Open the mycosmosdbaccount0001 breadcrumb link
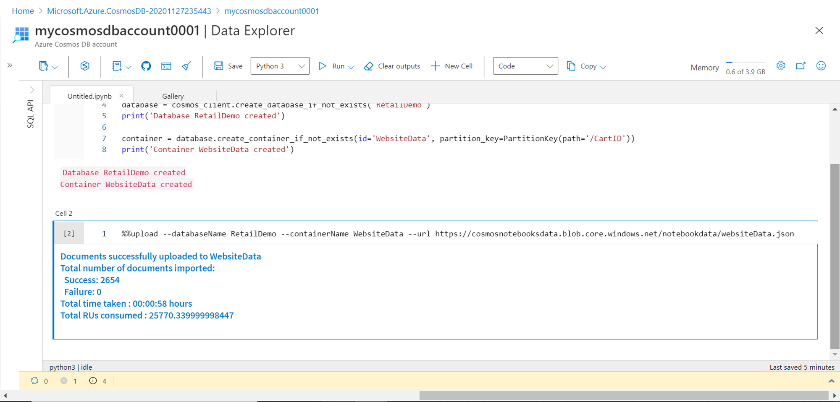Viewport: 840px width, 402px height. (x=272, y=11)
